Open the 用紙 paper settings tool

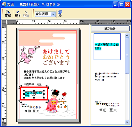point(8,14)
